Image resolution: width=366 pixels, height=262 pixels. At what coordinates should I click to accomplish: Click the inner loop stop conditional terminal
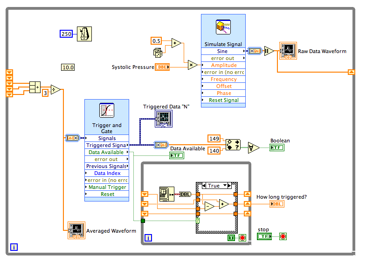click(242, 238)
